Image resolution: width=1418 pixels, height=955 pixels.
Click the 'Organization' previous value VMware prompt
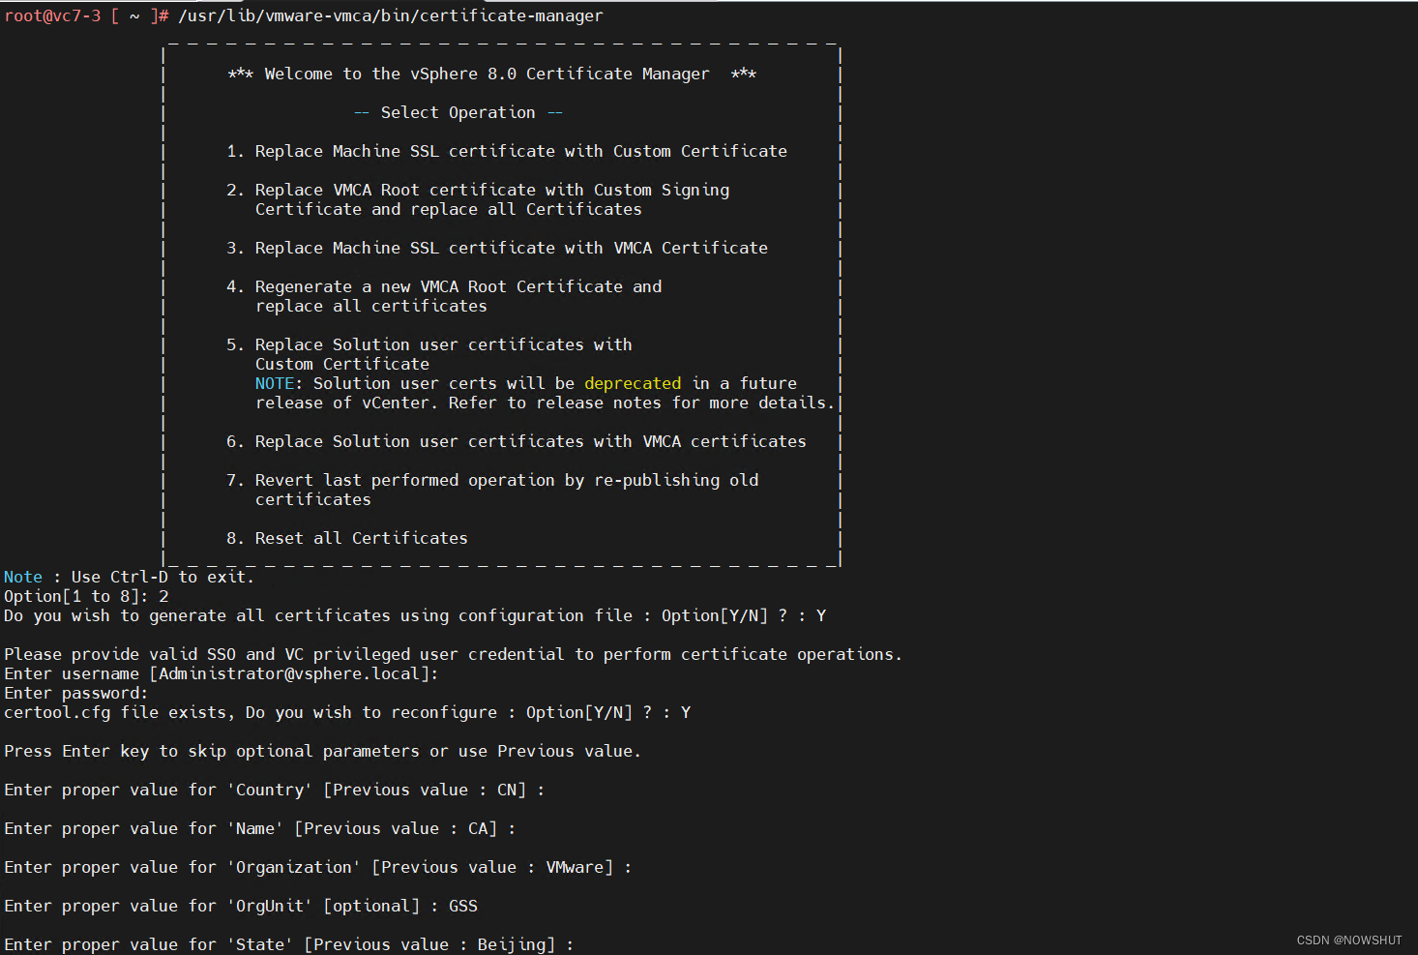tap(317, 867)
